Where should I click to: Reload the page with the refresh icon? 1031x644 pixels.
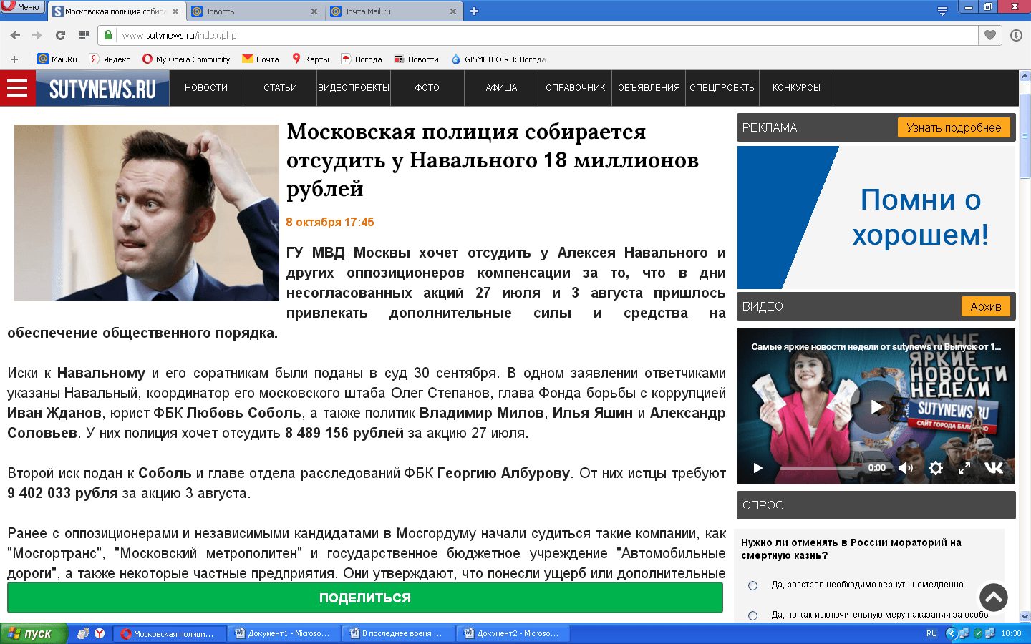[x=60, y=35]
